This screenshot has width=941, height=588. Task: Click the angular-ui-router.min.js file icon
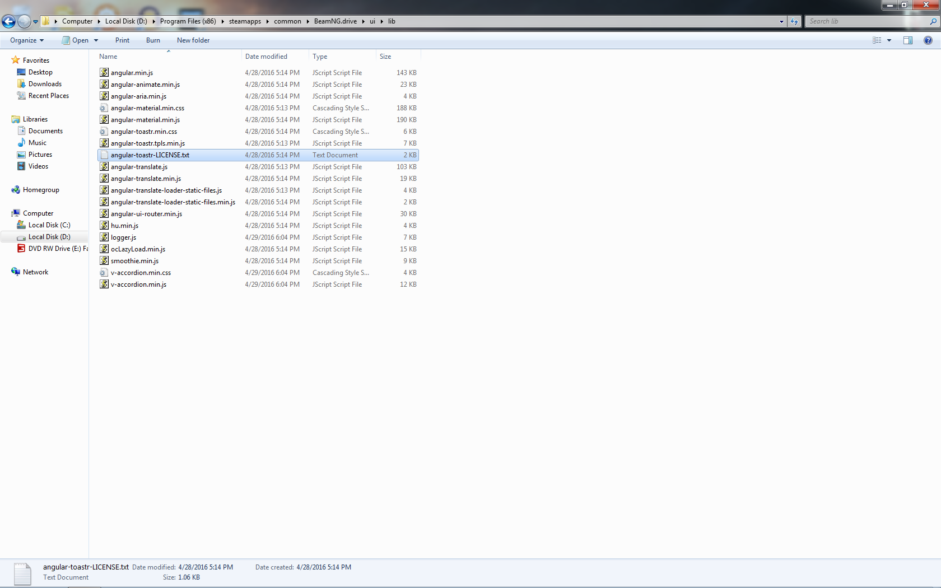click(x=104, y=213)
